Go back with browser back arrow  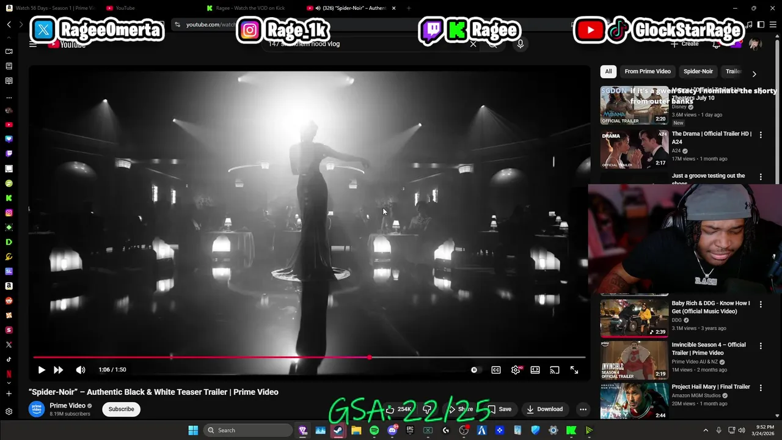coord(9,24)
